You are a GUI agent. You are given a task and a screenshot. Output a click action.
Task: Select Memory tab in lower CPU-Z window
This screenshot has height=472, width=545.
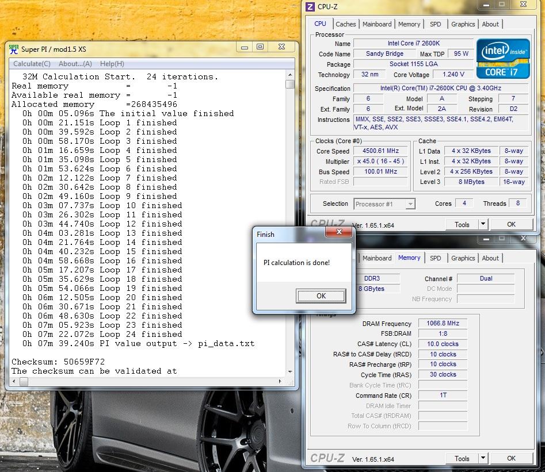pyautogui.click(x=409, y=258)
